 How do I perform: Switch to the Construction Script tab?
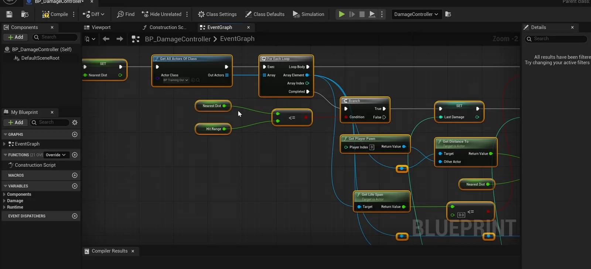(x=164, y=27)
